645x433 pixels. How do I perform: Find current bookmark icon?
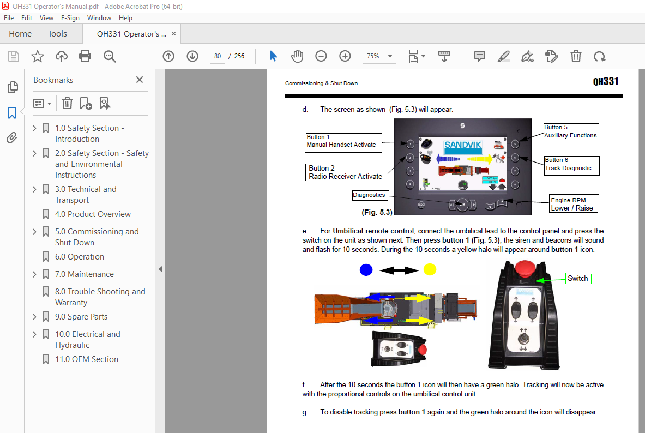[105, 103]
